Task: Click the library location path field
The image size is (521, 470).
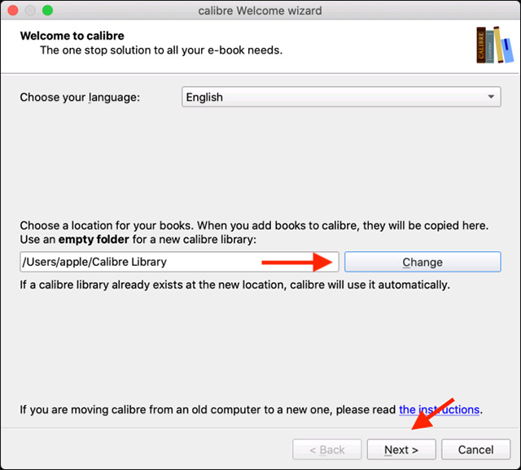Action: (x=179, y=262)
